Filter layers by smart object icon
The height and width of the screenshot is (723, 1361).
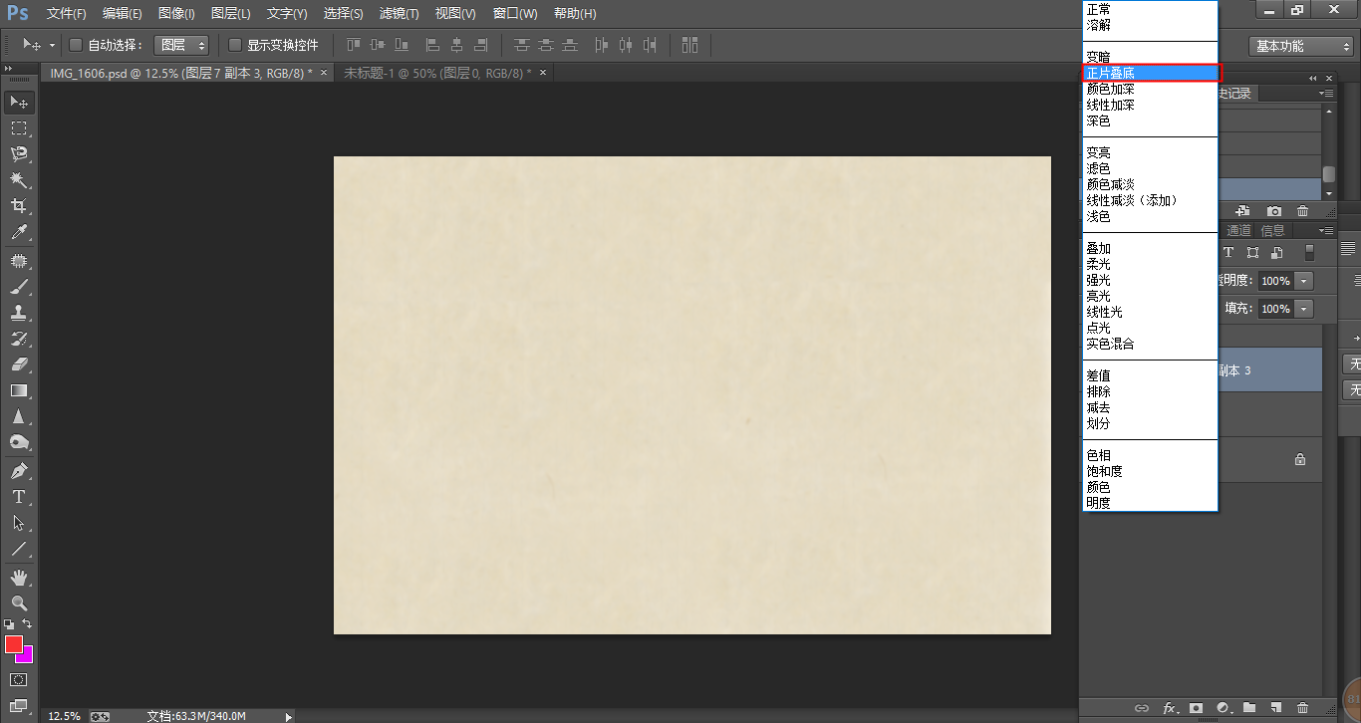[1276, 253]
